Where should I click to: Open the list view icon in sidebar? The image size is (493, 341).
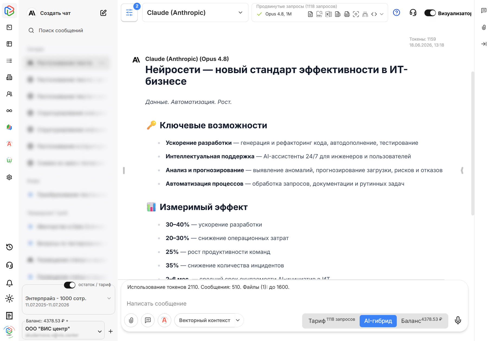click(x=9, y=61)
